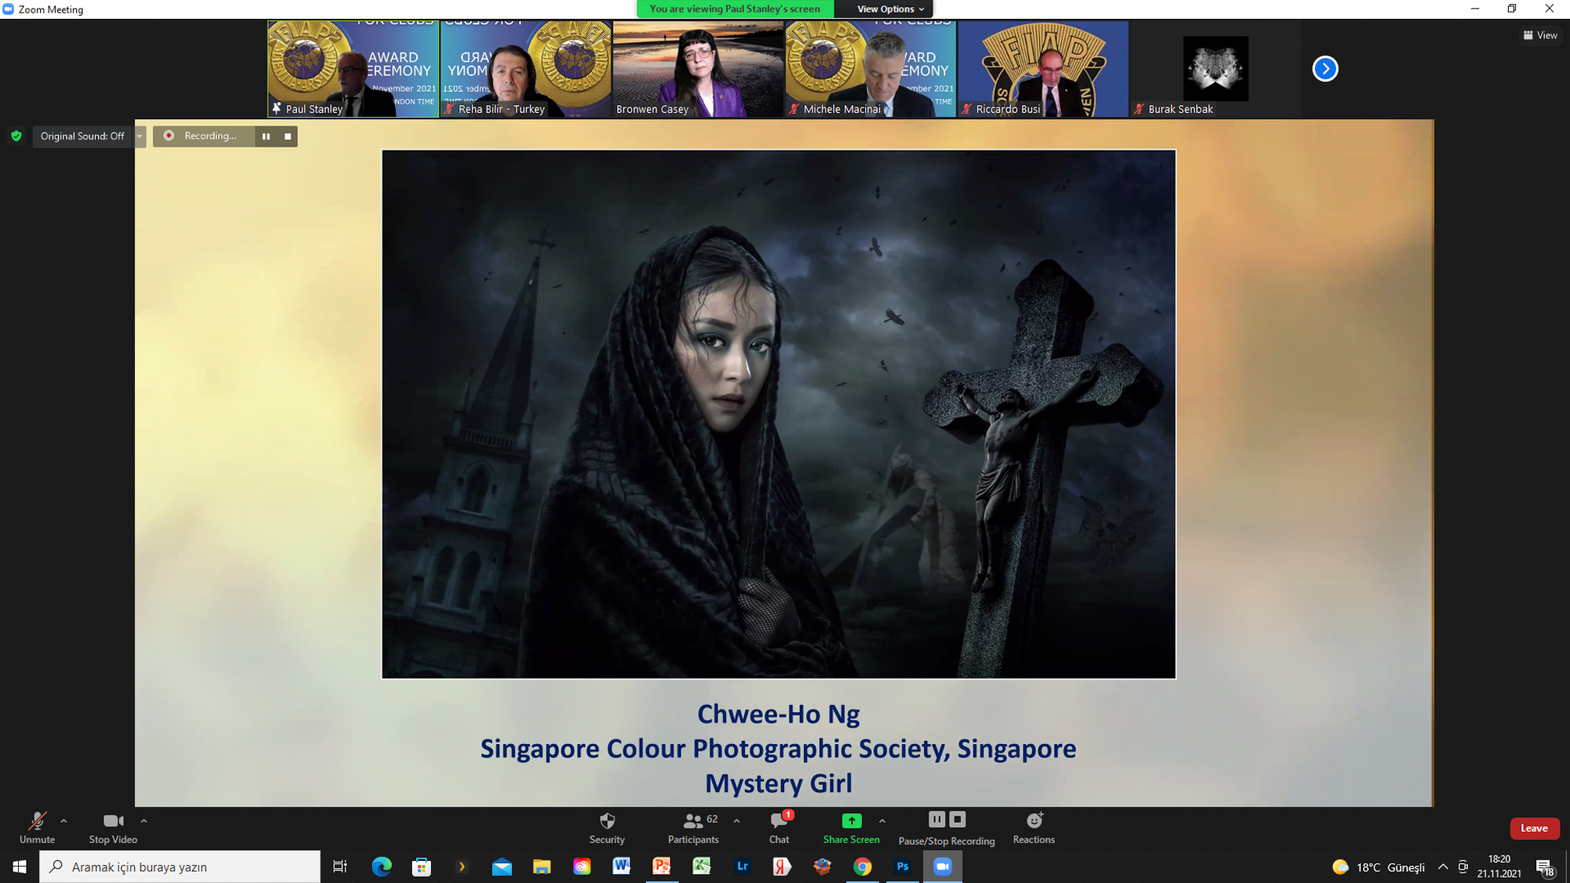
Task: Pause recording in top-left indicator
Action: pos(266,136)
